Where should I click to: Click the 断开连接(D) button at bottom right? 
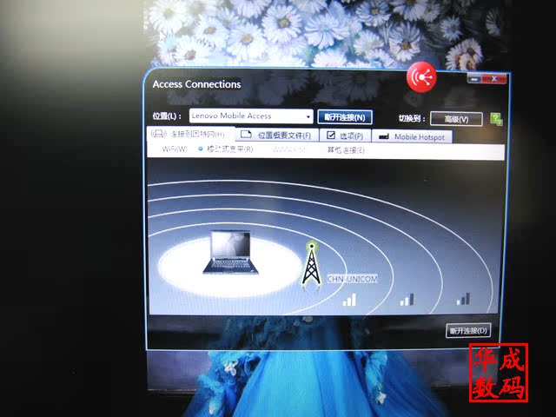[x=468, y=330]
